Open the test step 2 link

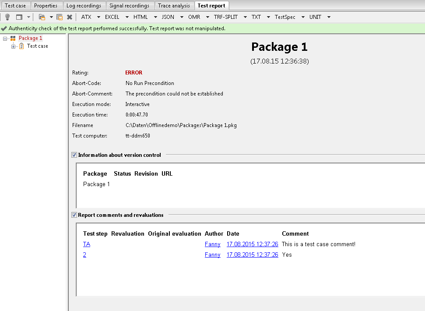point(84,255)
